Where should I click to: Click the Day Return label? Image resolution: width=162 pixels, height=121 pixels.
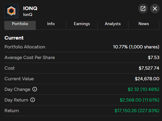(16, 100)
